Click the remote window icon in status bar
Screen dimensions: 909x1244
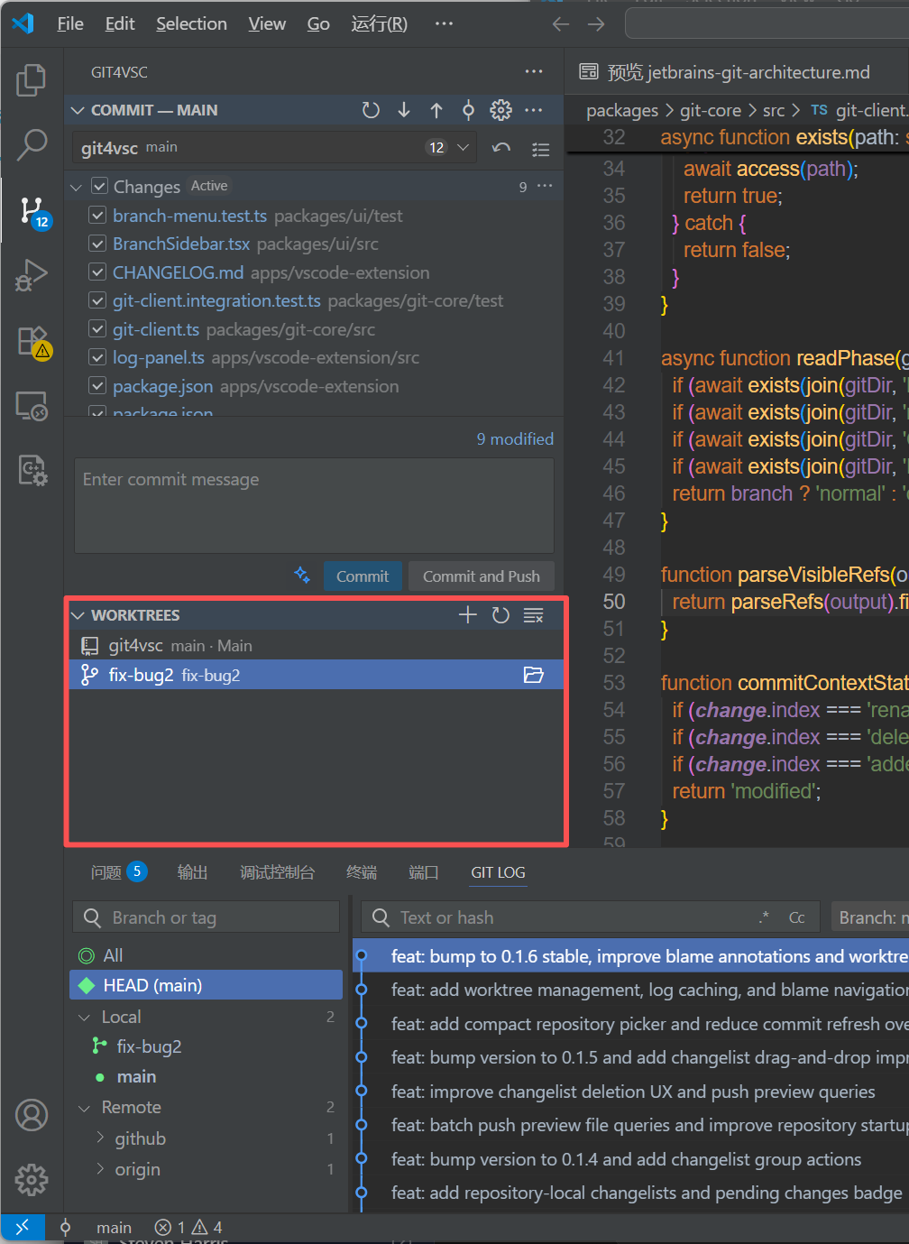(x=23, y=1227)
